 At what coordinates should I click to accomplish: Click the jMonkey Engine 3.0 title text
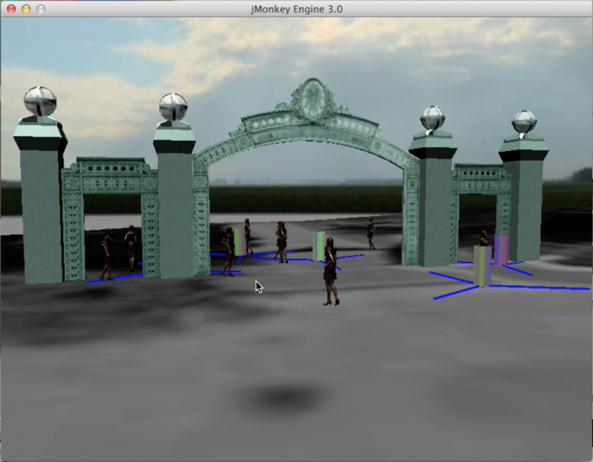click(x=296, y=9)
